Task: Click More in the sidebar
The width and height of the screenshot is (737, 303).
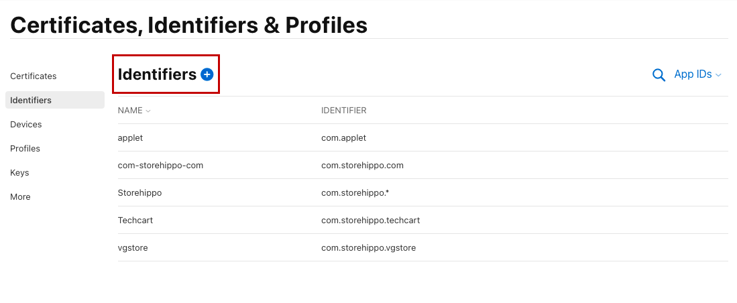Action: (x=20, y=197)
